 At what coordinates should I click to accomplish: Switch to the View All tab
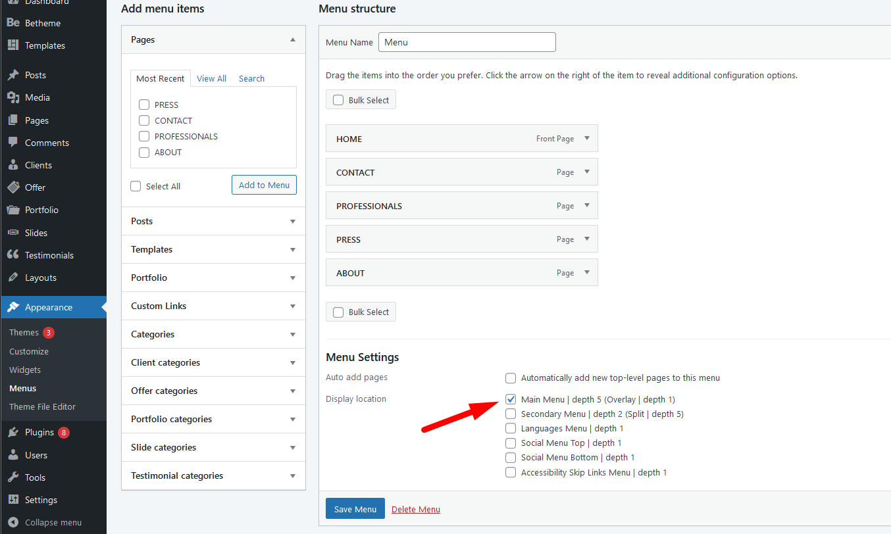[211, 78]
